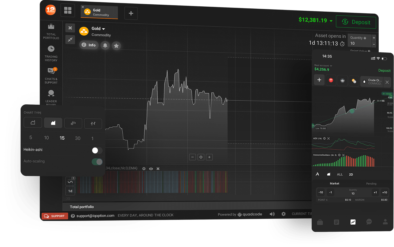This screenshot has width=394, height=247.
Task: Open Chats & Support in sidebar
Action: (x=51, y=71)
